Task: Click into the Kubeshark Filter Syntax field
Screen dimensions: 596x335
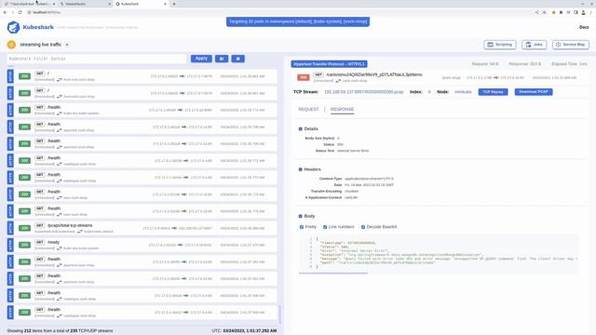Action: (x=97, y=59)
